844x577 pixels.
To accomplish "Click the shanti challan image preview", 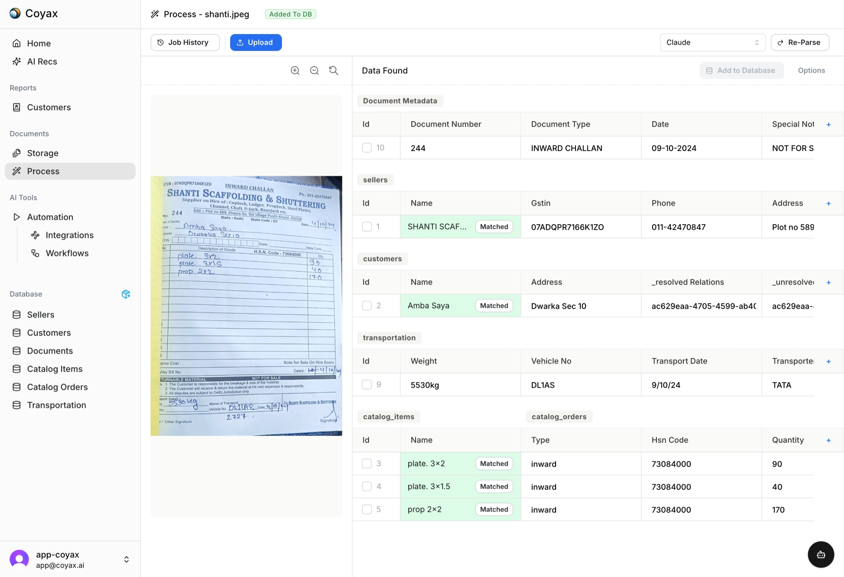I will (246, 306).
